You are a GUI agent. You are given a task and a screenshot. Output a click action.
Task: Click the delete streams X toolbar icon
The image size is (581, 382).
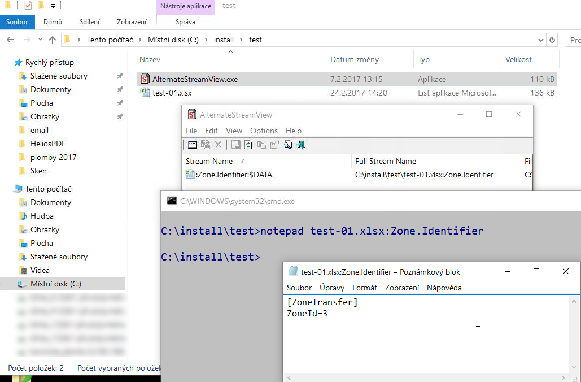coord(219,145)
